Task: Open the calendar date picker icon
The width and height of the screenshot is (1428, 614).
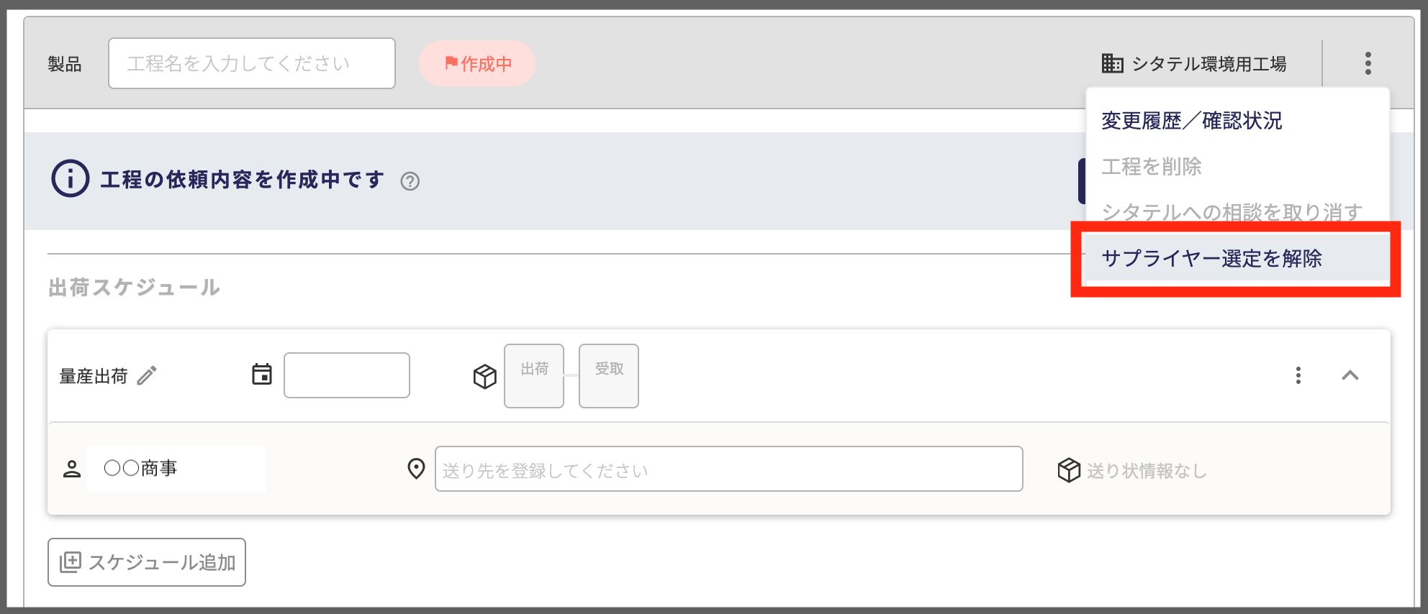Action: click(262, 375)
